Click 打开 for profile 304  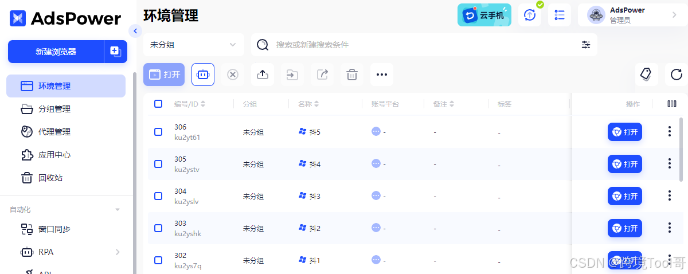point(625,196)
